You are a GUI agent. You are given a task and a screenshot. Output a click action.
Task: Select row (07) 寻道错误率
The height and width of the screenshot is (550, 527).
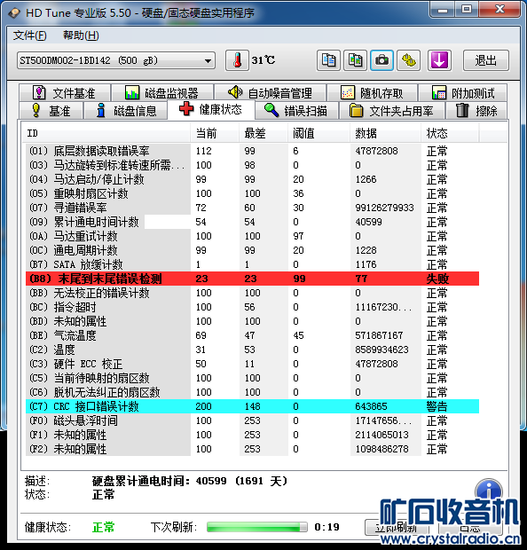point(252,208)
